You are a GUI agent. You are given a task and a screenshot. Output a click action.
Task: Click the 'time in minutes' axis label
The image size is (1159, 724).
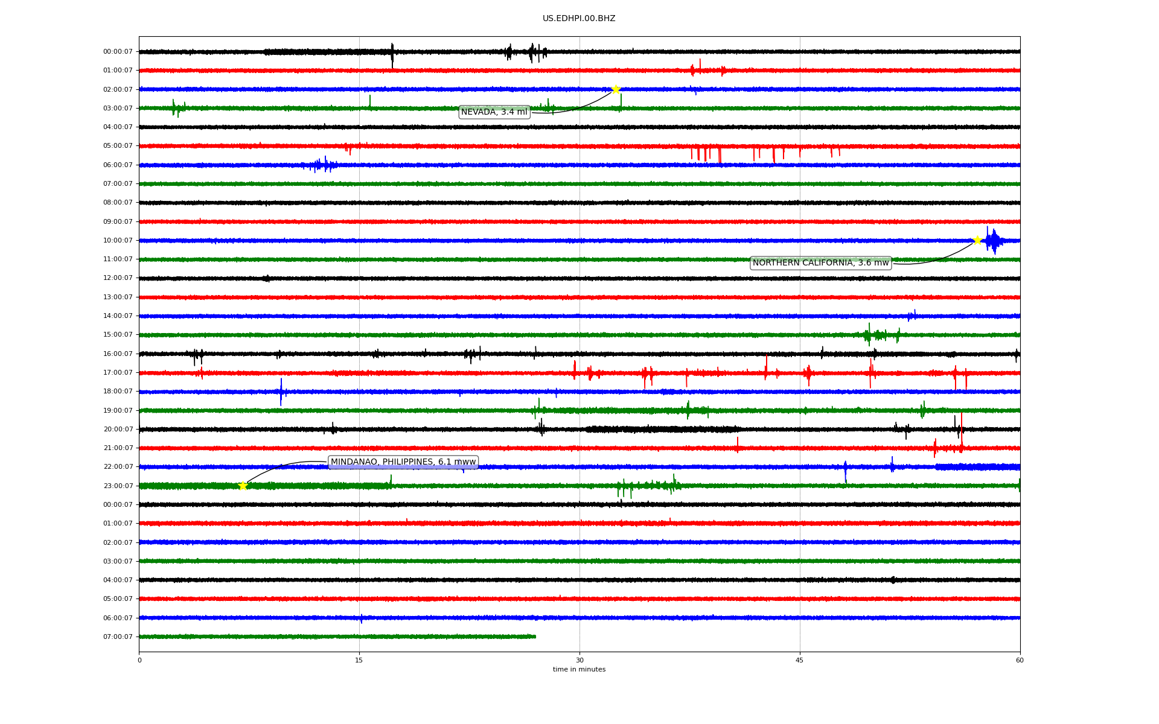(579, 670)
